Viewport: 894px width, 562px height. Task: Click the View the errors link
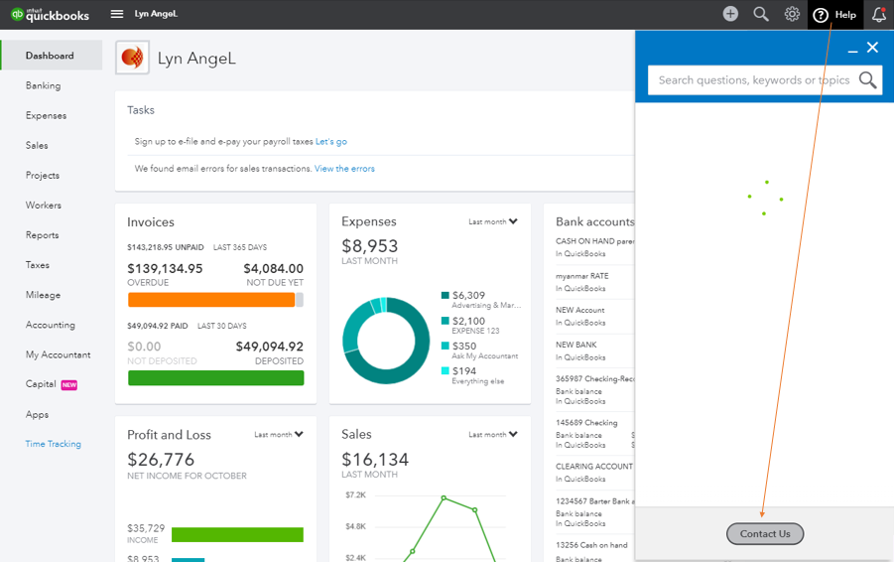(x=344, y=169)
